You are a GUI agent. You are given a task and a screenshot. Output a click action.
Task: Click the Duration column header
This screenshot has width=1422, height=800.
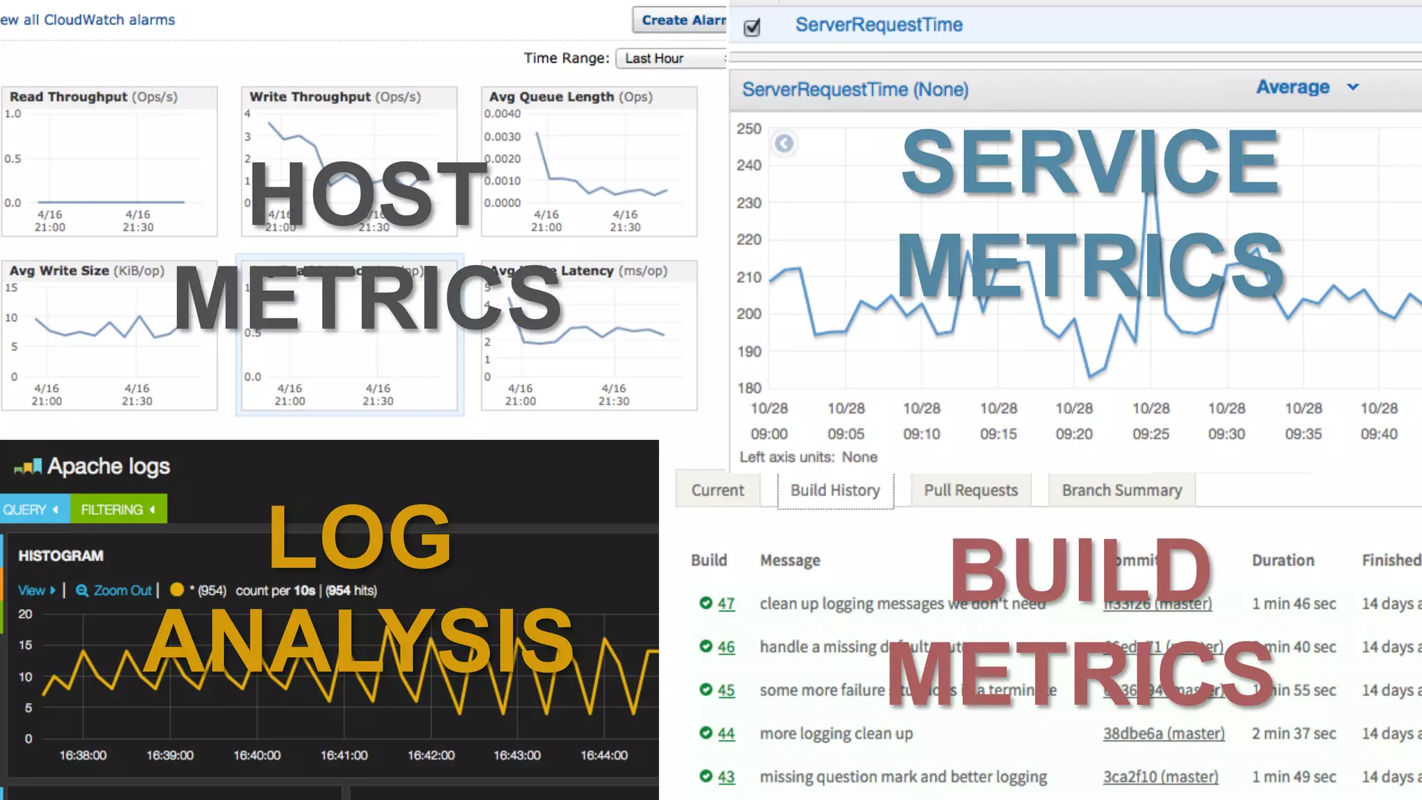click(x=1283, y=560)
